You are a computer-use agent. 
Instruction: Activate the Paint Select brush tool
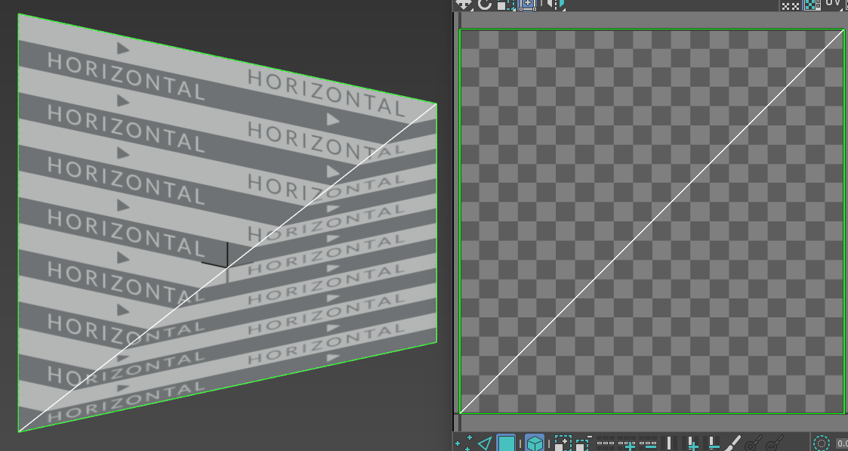(x=732, y=443)
